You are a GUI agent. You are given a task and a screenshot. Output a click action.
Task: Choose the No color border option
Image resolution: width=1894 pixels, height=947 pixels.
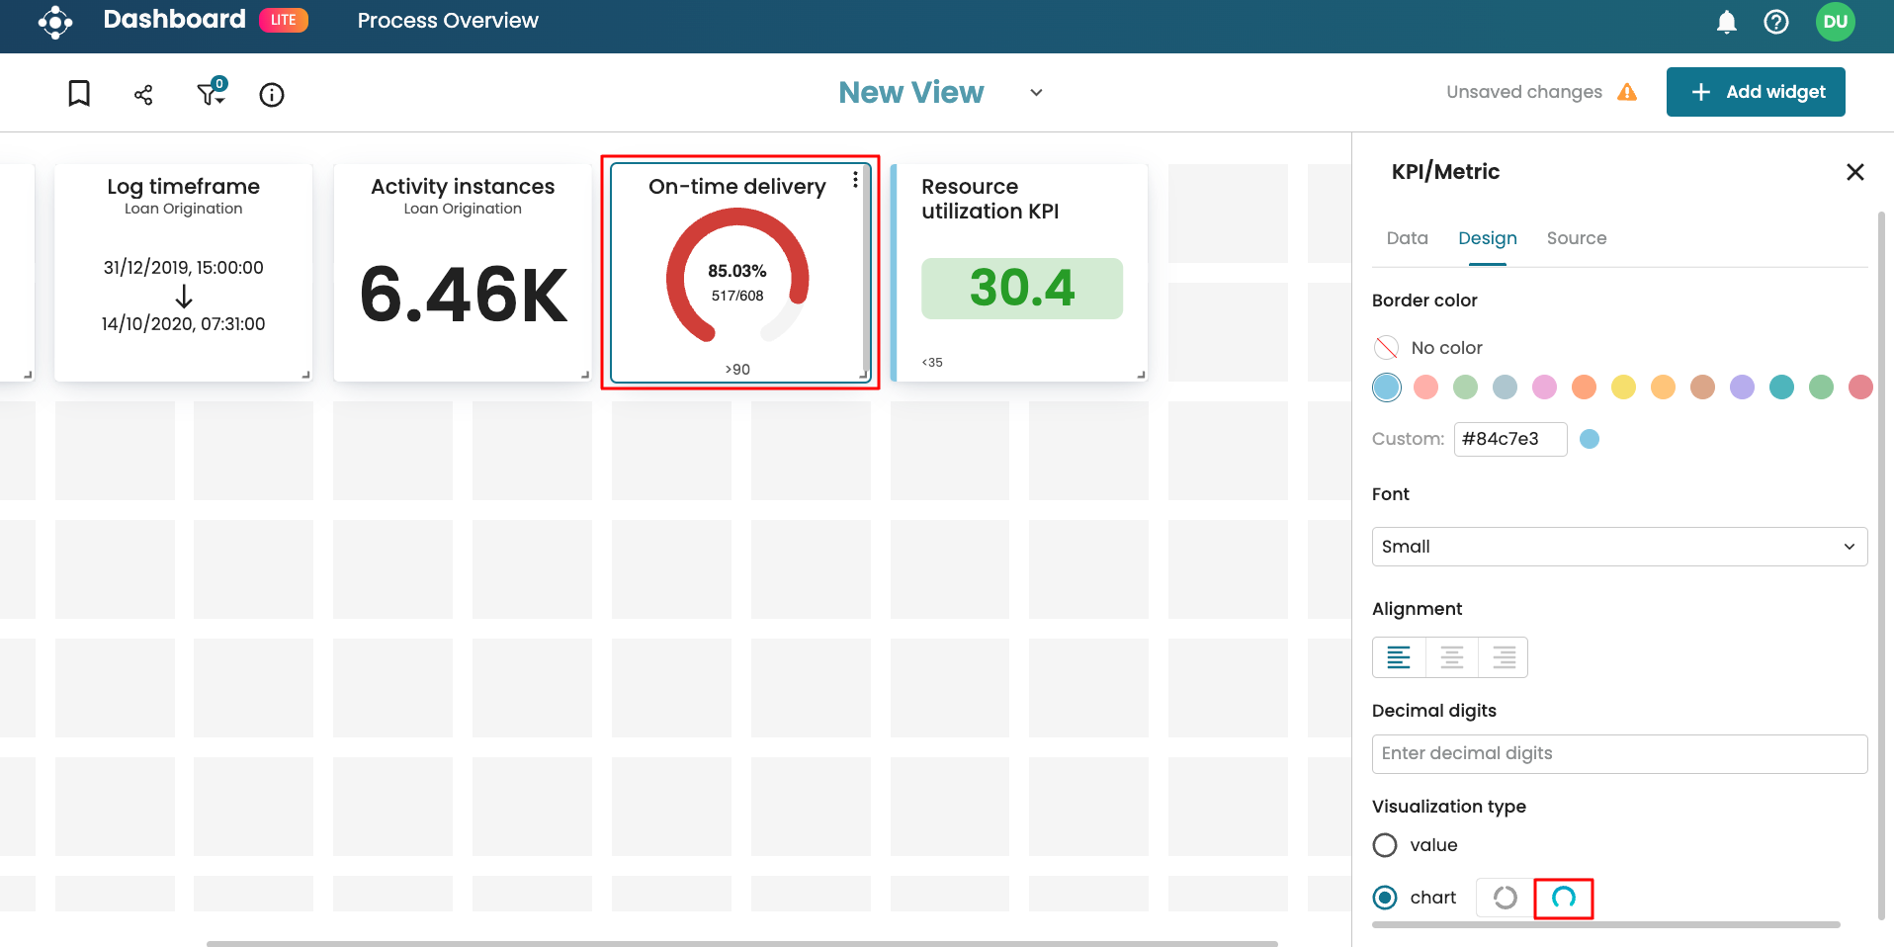point(1386,348)
